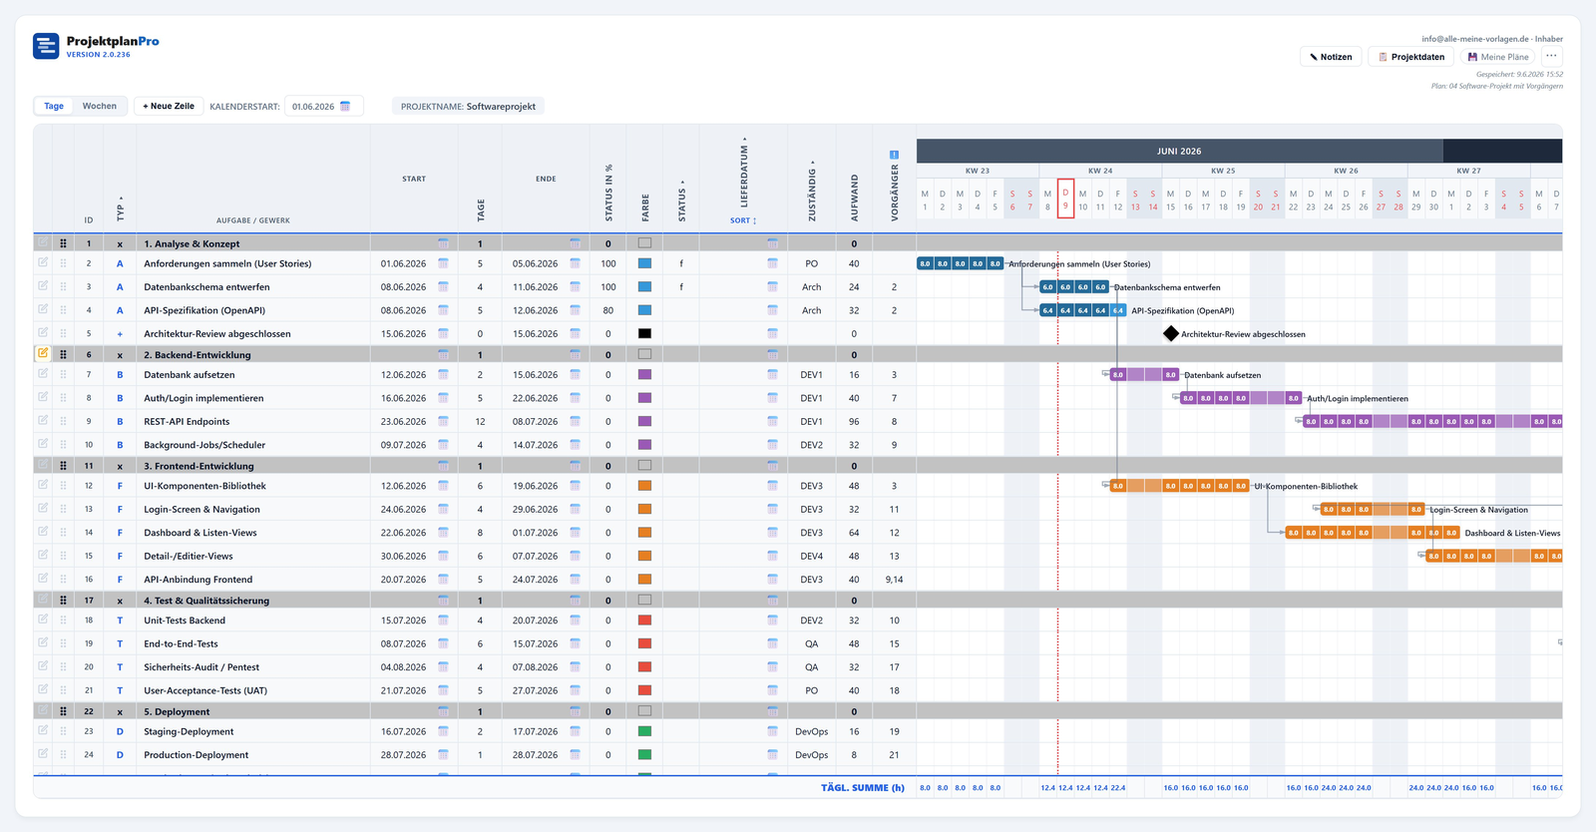
Task: Click the ProjektplanPro logo icon
Action: pos(46,46)
